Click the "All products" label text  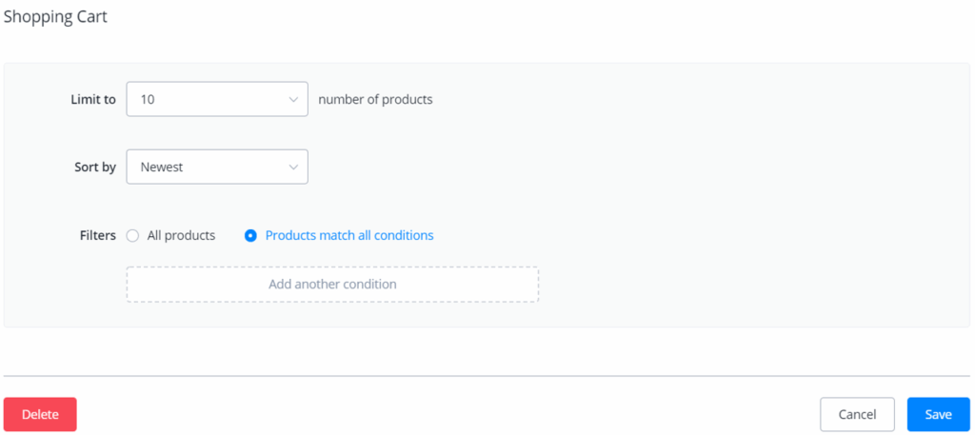181,235
